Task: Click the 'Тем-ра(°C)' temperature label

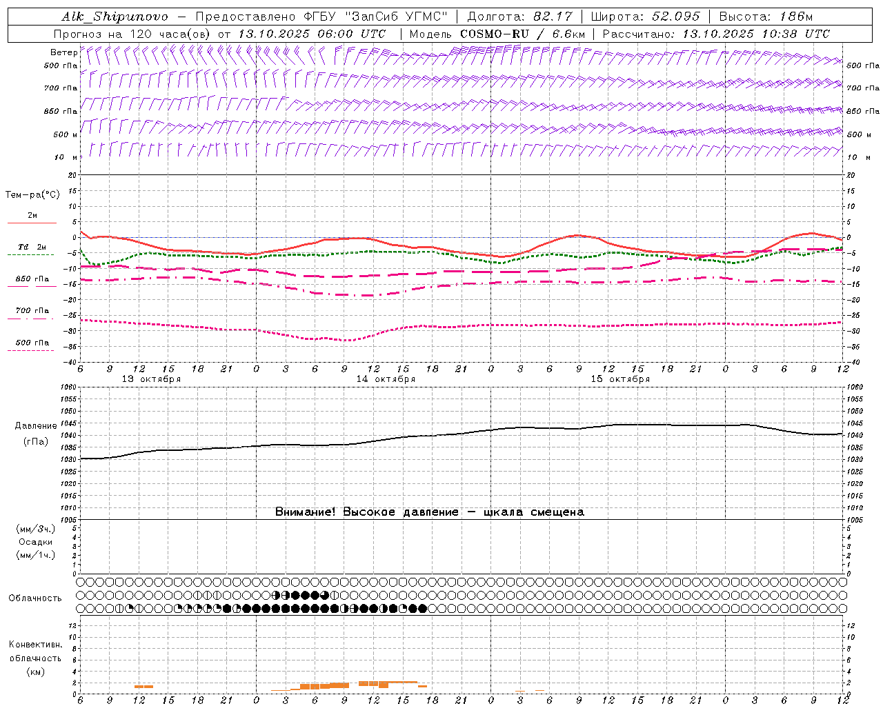Action: 32,195
